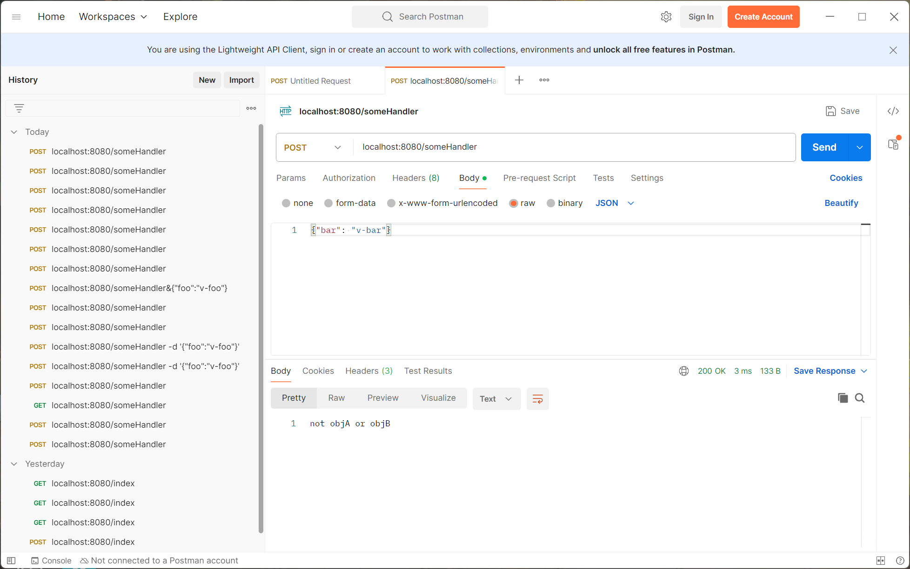
Task: Open the request info panel icon
Action: click(893, 144)
